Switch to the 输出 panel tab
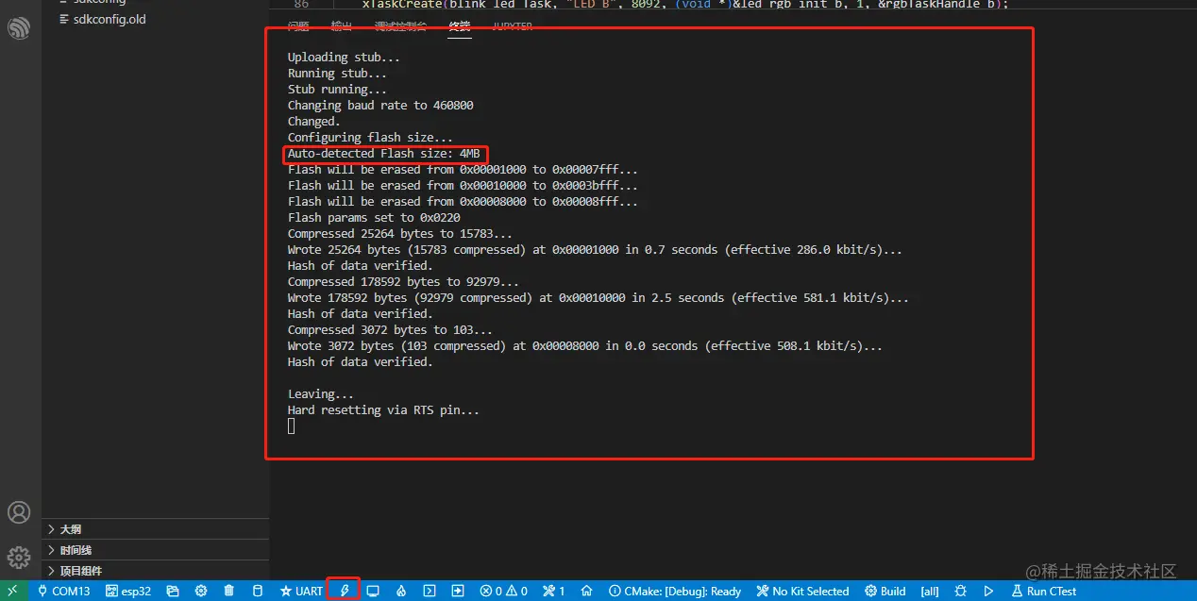 pos(342,26)
